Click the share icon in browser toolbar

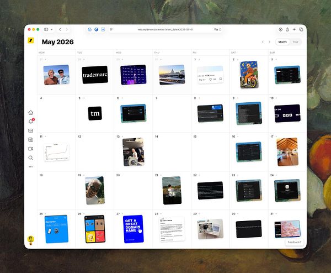point(287,29)
